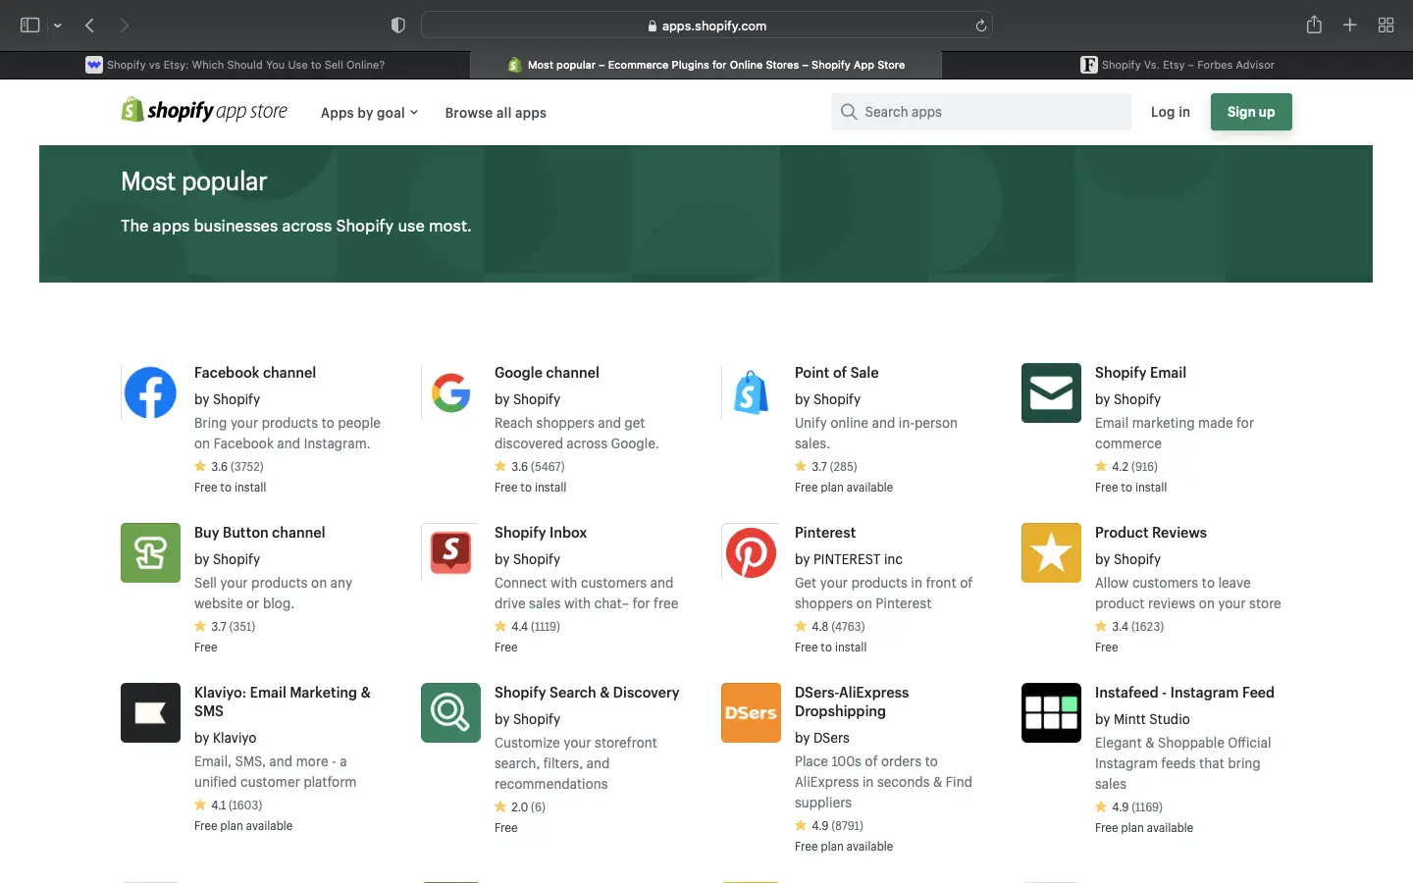1413x883 pixels.
Task: Expand the Apps by goal dropdown
Action: pyautogui.click(x=369, y=113)
